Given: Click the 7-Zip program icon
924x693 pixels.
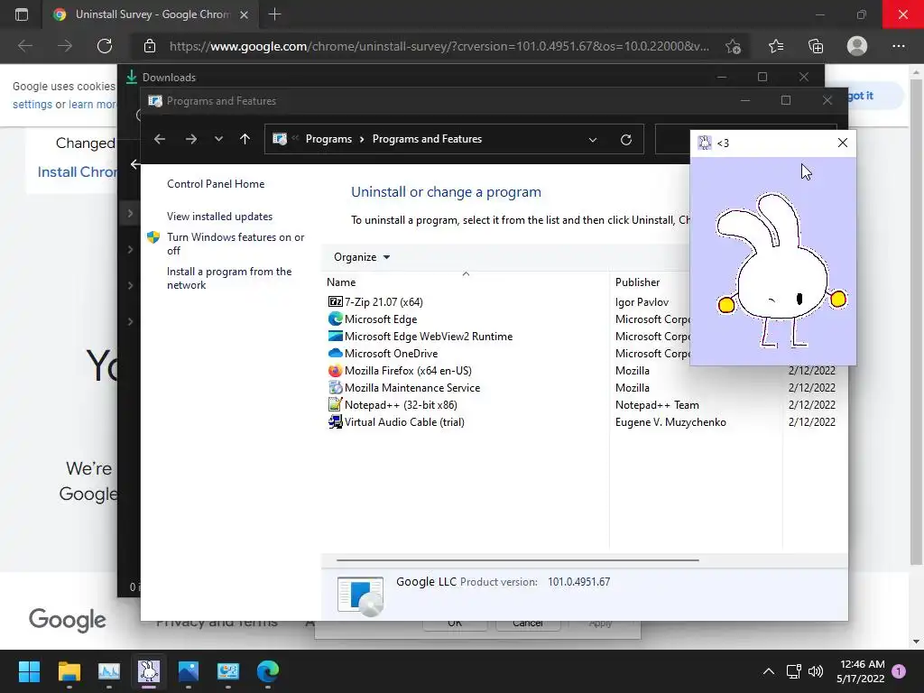Looking at the screenshot, I should 336,301.
